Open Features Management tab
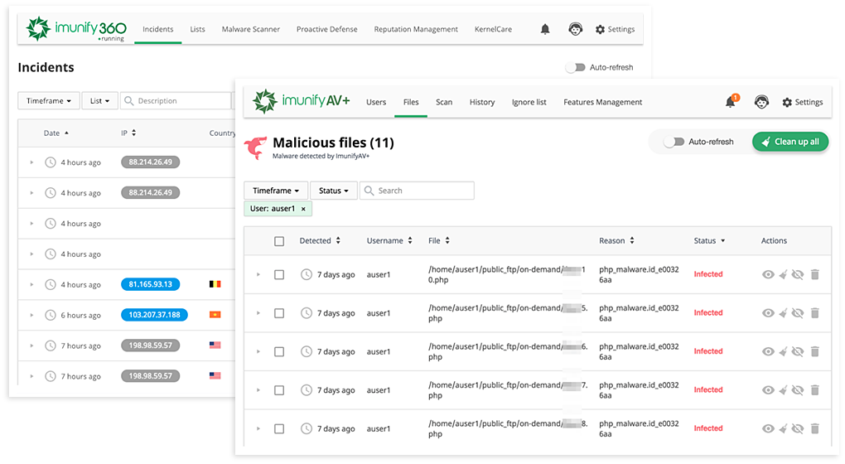 (602, 102)
